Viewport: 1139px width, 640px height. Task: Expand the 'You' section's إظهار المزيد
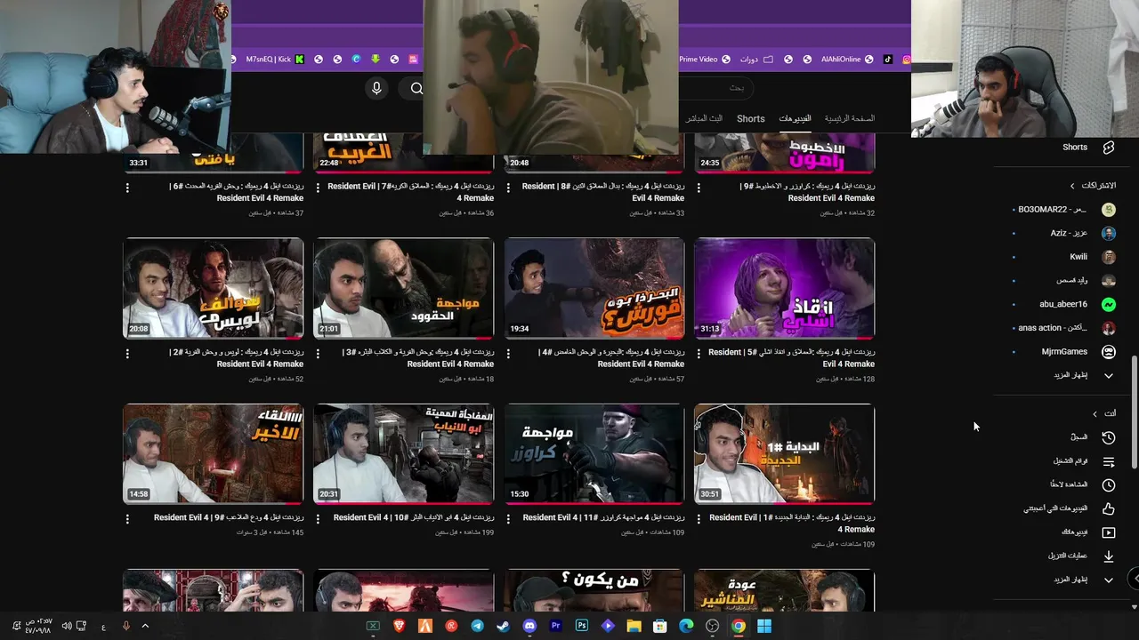(1109, 580)
